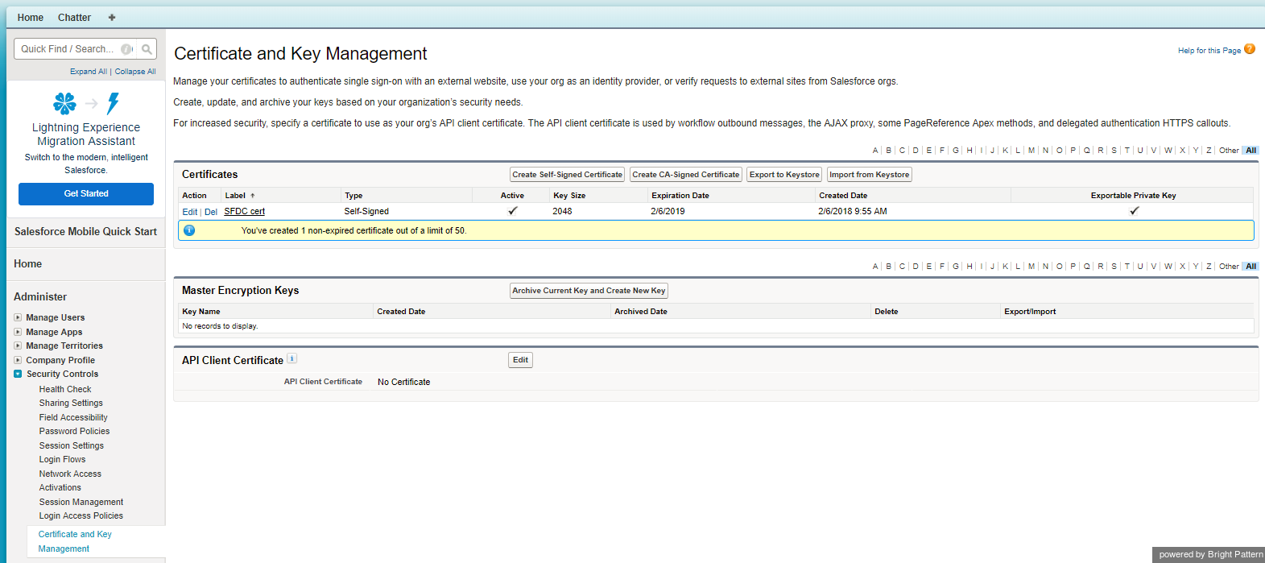Open Network Access in sidebar
Image resolution: width=1265 pixels, height=563 pixels.
tap(70, 474)
